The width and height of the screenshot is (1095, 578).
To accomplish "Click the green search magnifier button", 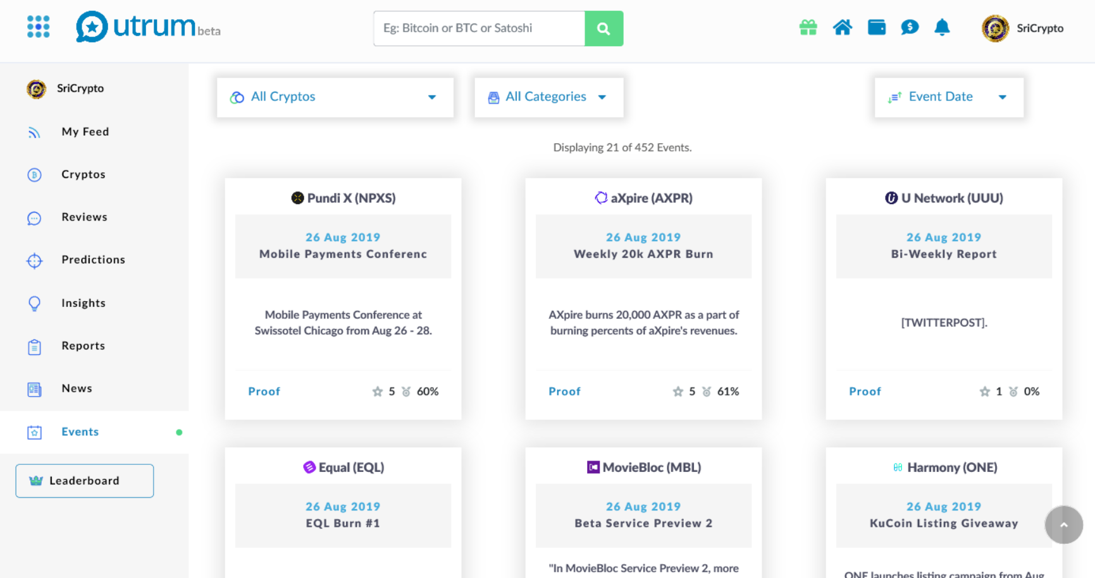I will click(603, 28).
